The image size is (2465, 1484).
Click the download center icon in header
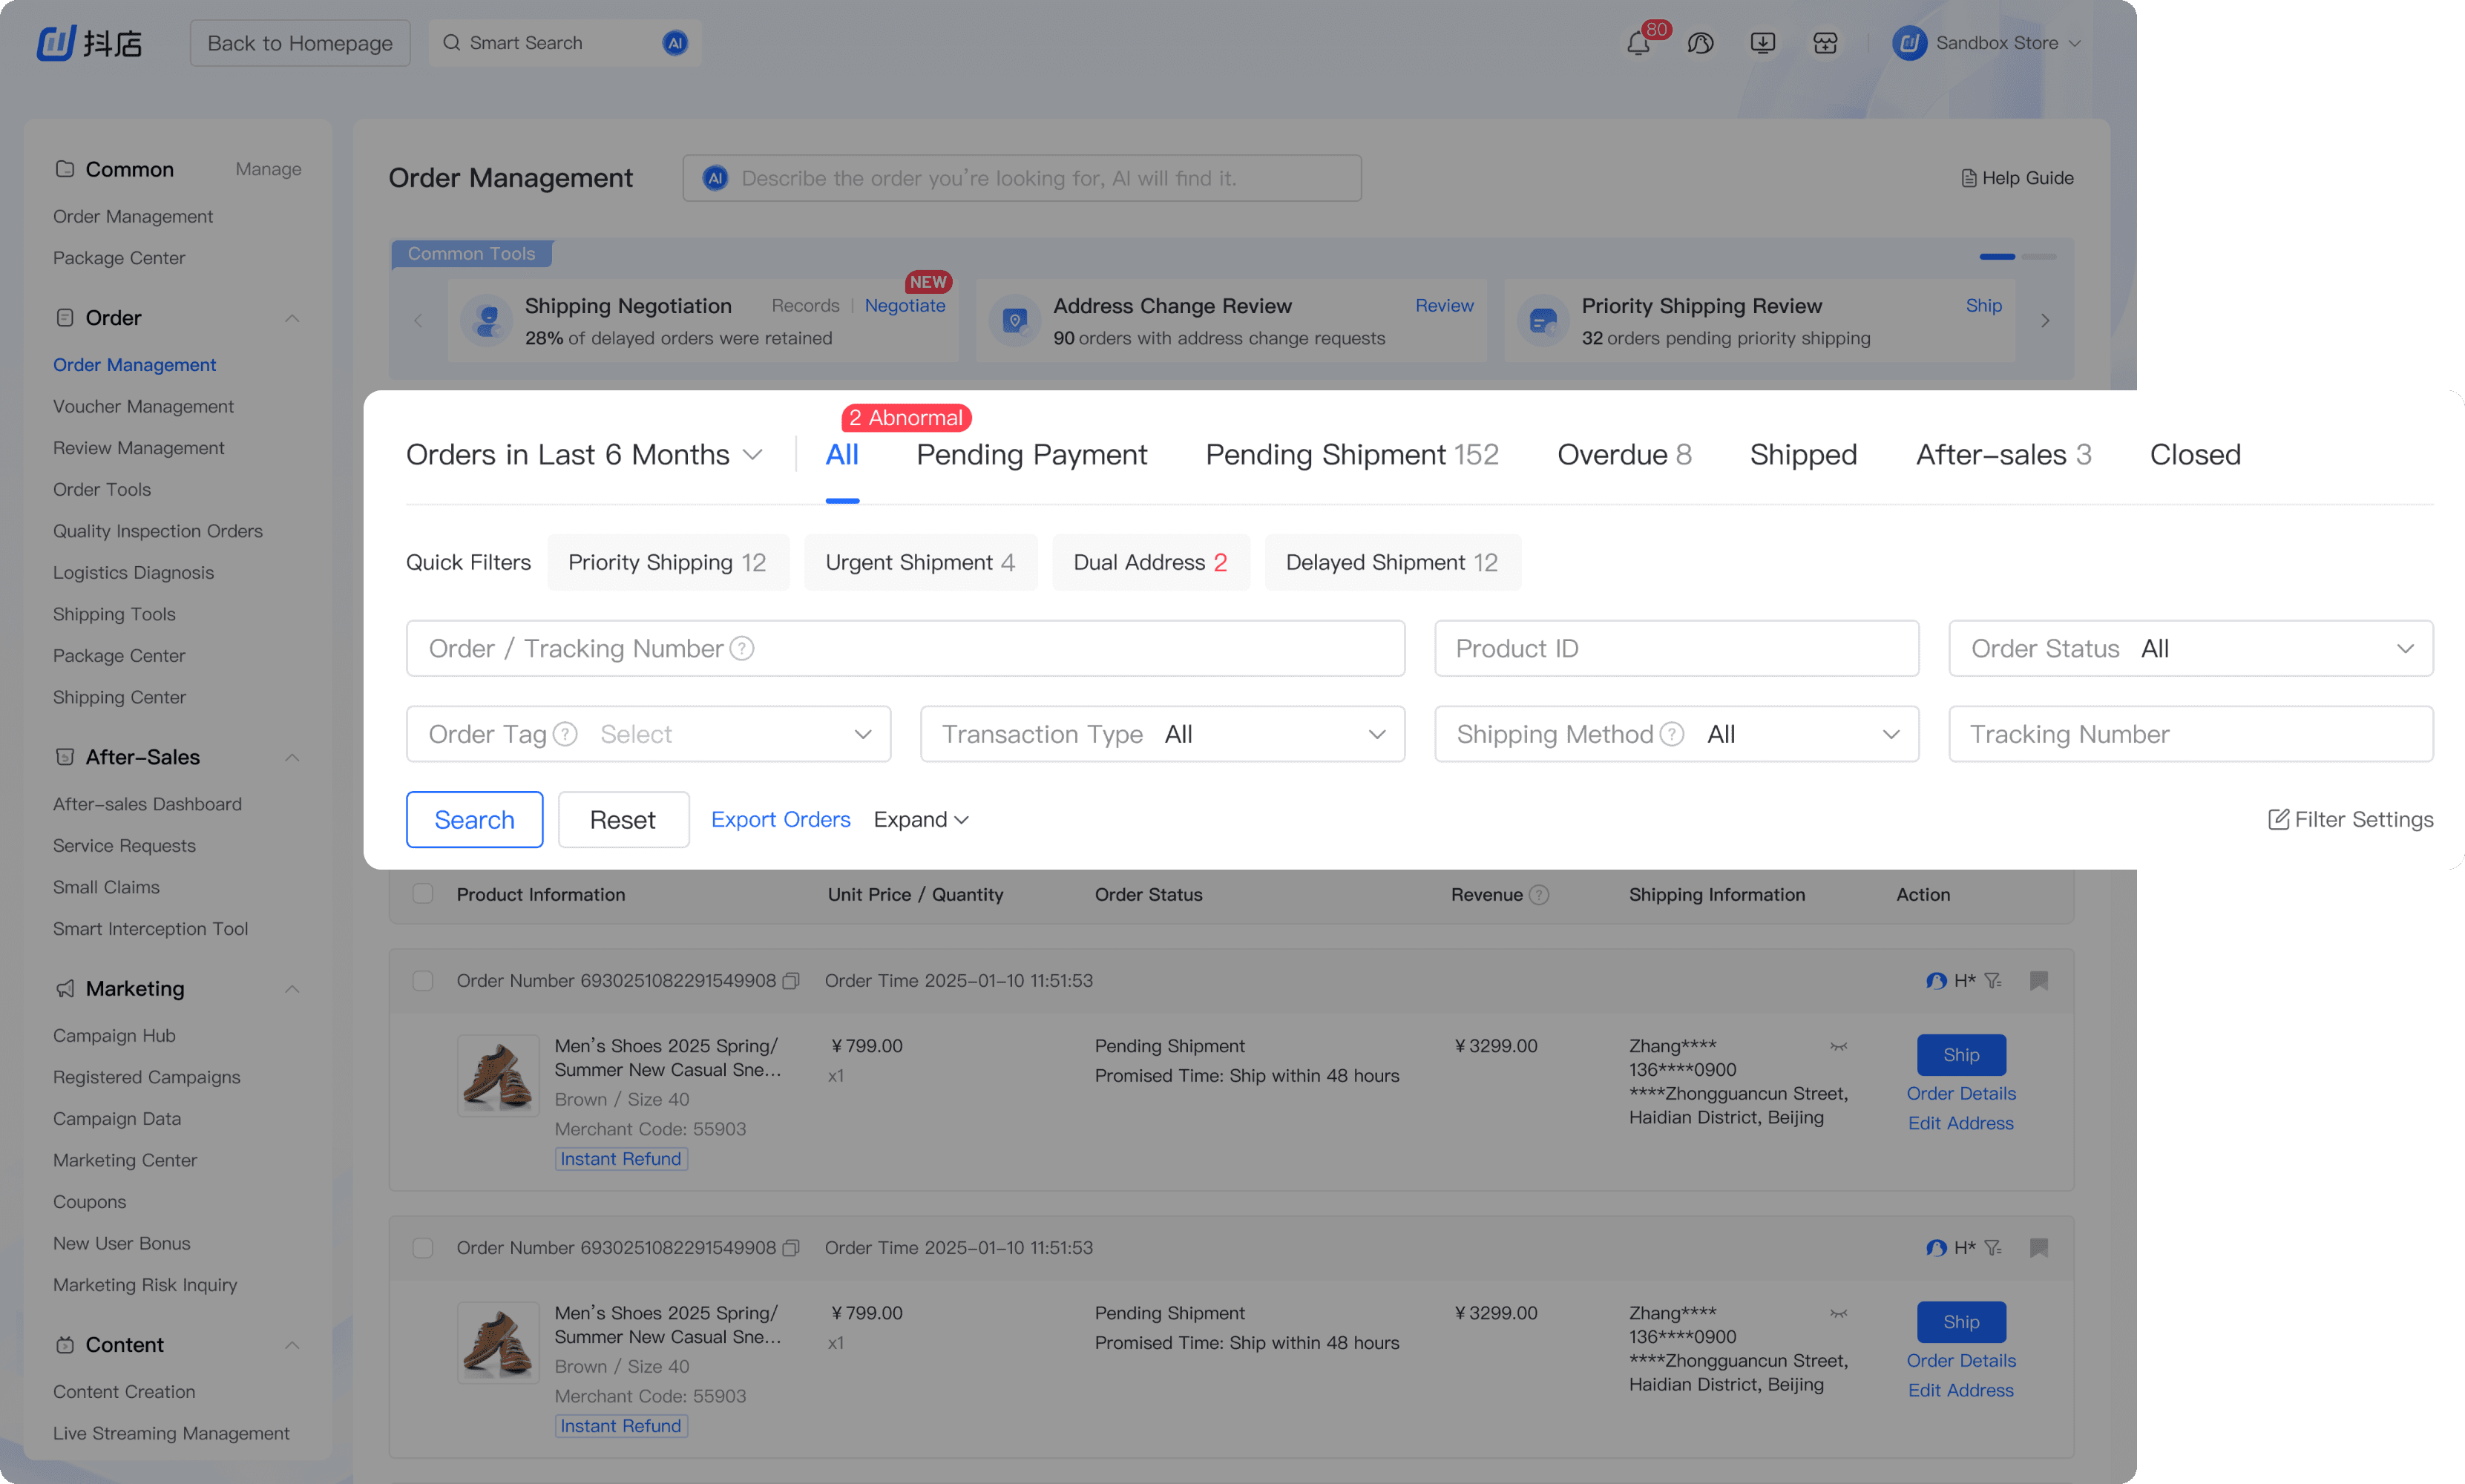[x=1762, y=43]
